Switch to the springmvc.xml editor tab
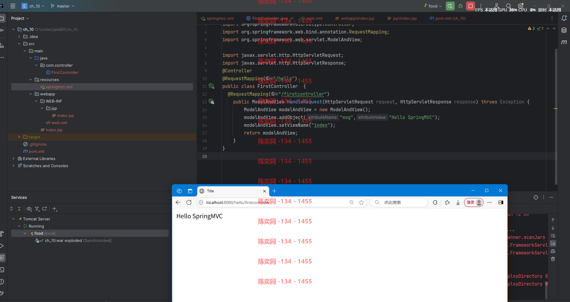The width and height of the screenshot is (570, 302). [217, 18]
